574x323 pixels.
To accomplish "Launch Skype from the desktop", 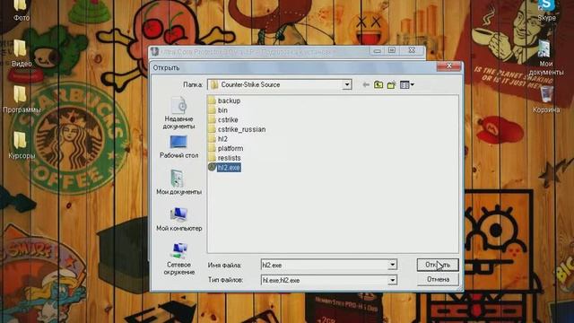I will coord(546,11).
